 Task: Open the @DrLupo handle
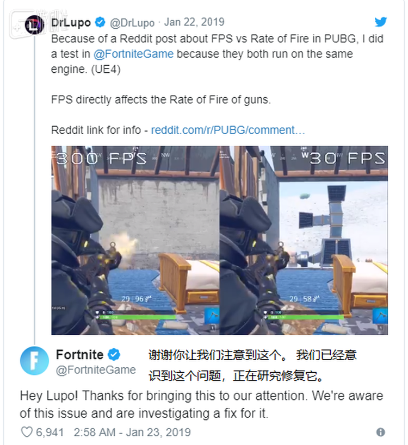(132, 22)
